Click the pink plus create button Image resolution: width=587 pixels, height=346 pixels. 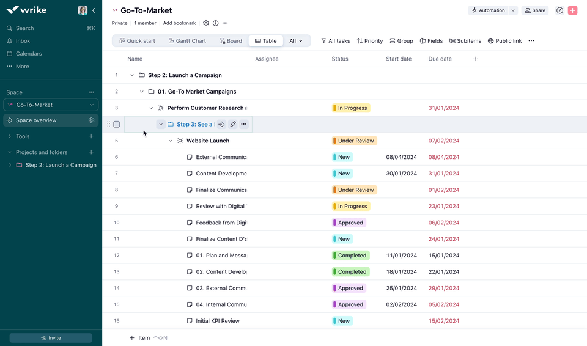click(x=572, y=10)
